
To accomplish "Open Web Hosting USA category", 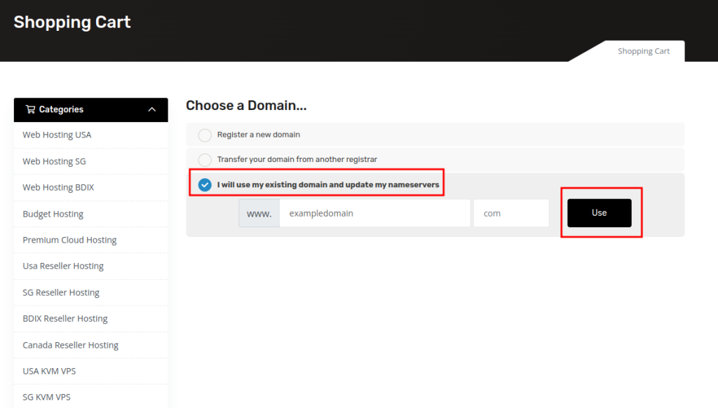I will [57, 135].
